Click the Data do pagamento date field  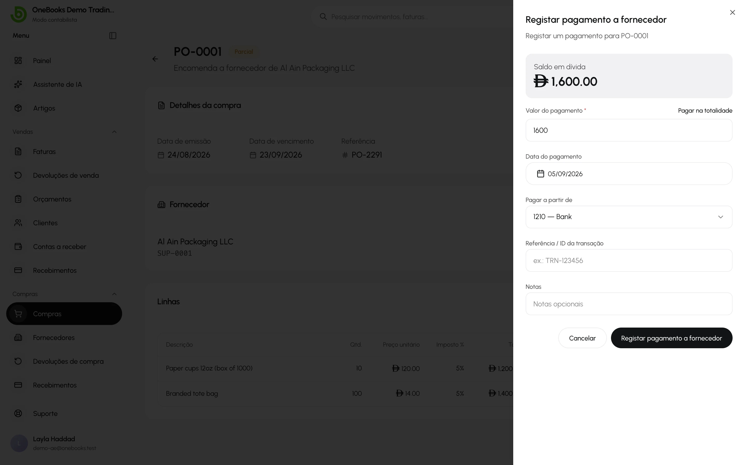(x=629, y=174)
